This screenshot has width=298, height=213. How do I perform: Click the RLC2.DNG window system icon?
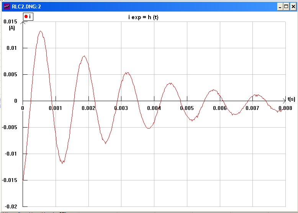click(x=7, y=7)
